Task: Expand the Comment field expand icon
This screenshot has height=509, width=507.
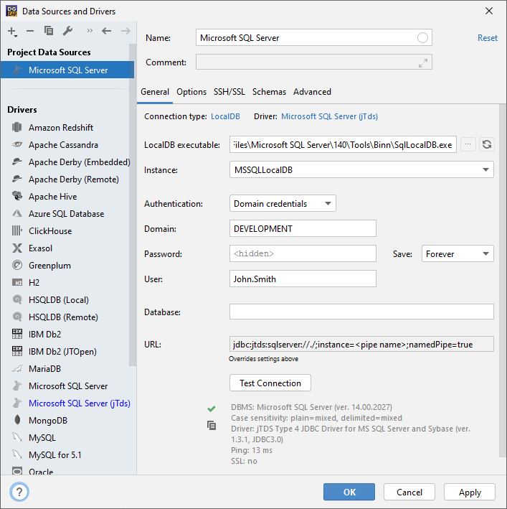Action: pyautogui.click(x=423, y=62)
